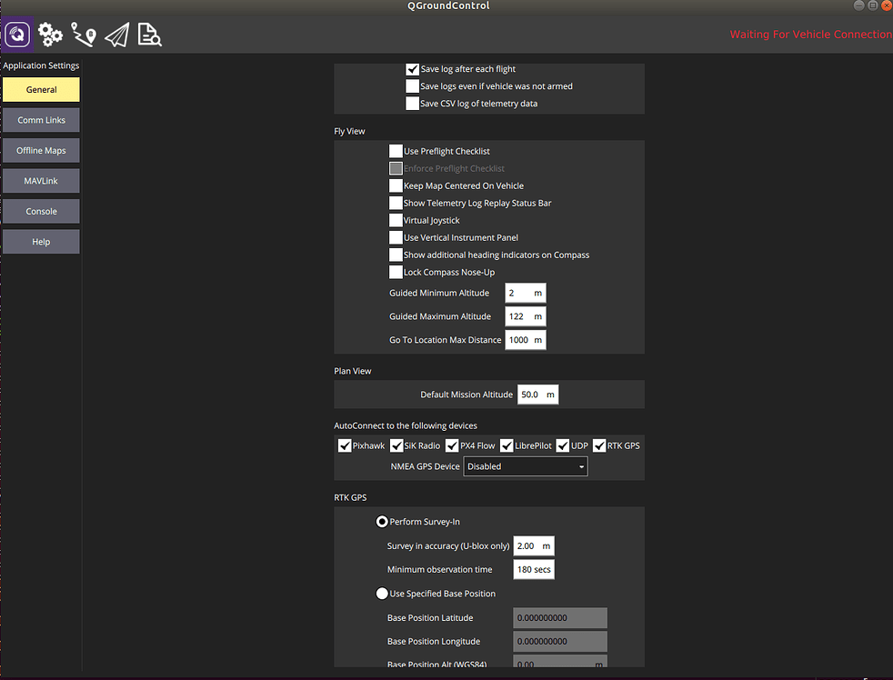Switch to MAVLink settings

point(41,180)
